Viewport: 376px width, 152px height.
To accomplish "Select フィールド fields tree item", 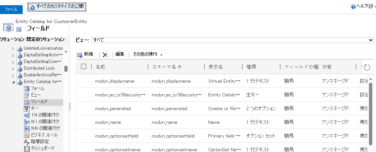I will (x=39, y=102).
